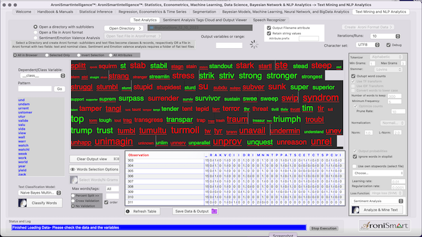Click the AroniSmart logo
Screen dimensions: 422x237
pyautogui.click(x=384, y=225)
